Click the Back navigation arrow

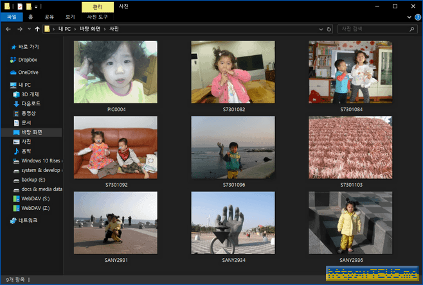[8, 29]
